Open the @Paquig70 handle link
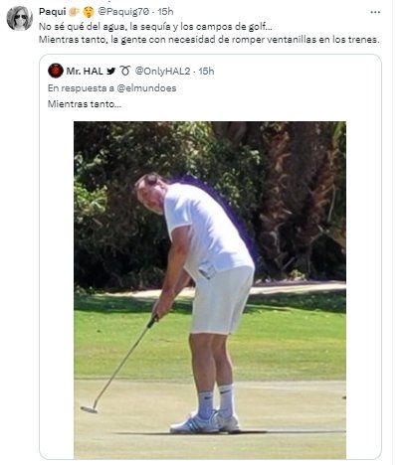This screenshot has width=408, height=465. [122, 12]
